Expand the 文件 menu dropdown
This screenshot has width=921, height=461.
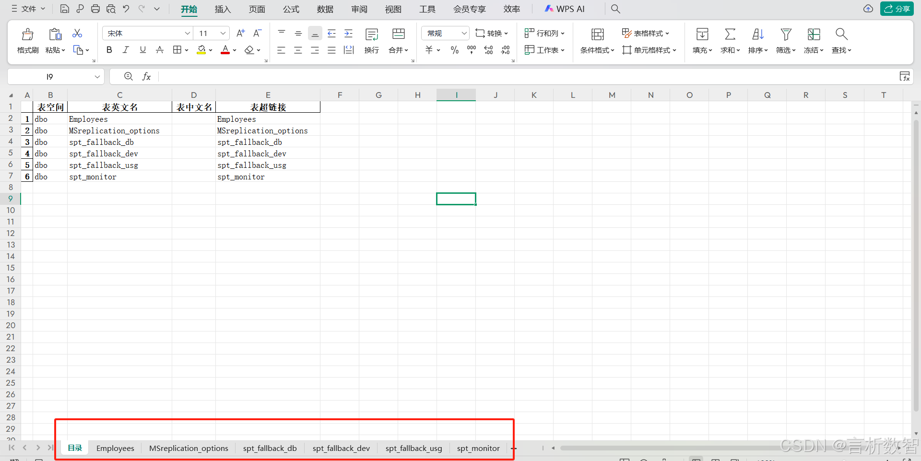tap(43, 9)
